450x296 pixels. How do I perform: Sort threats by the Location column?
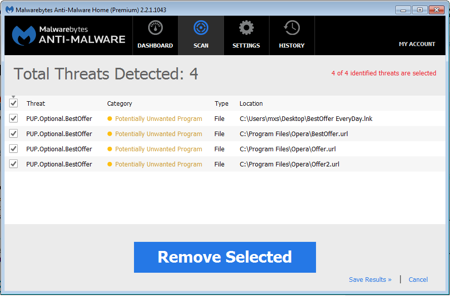[x=251, y=104]
